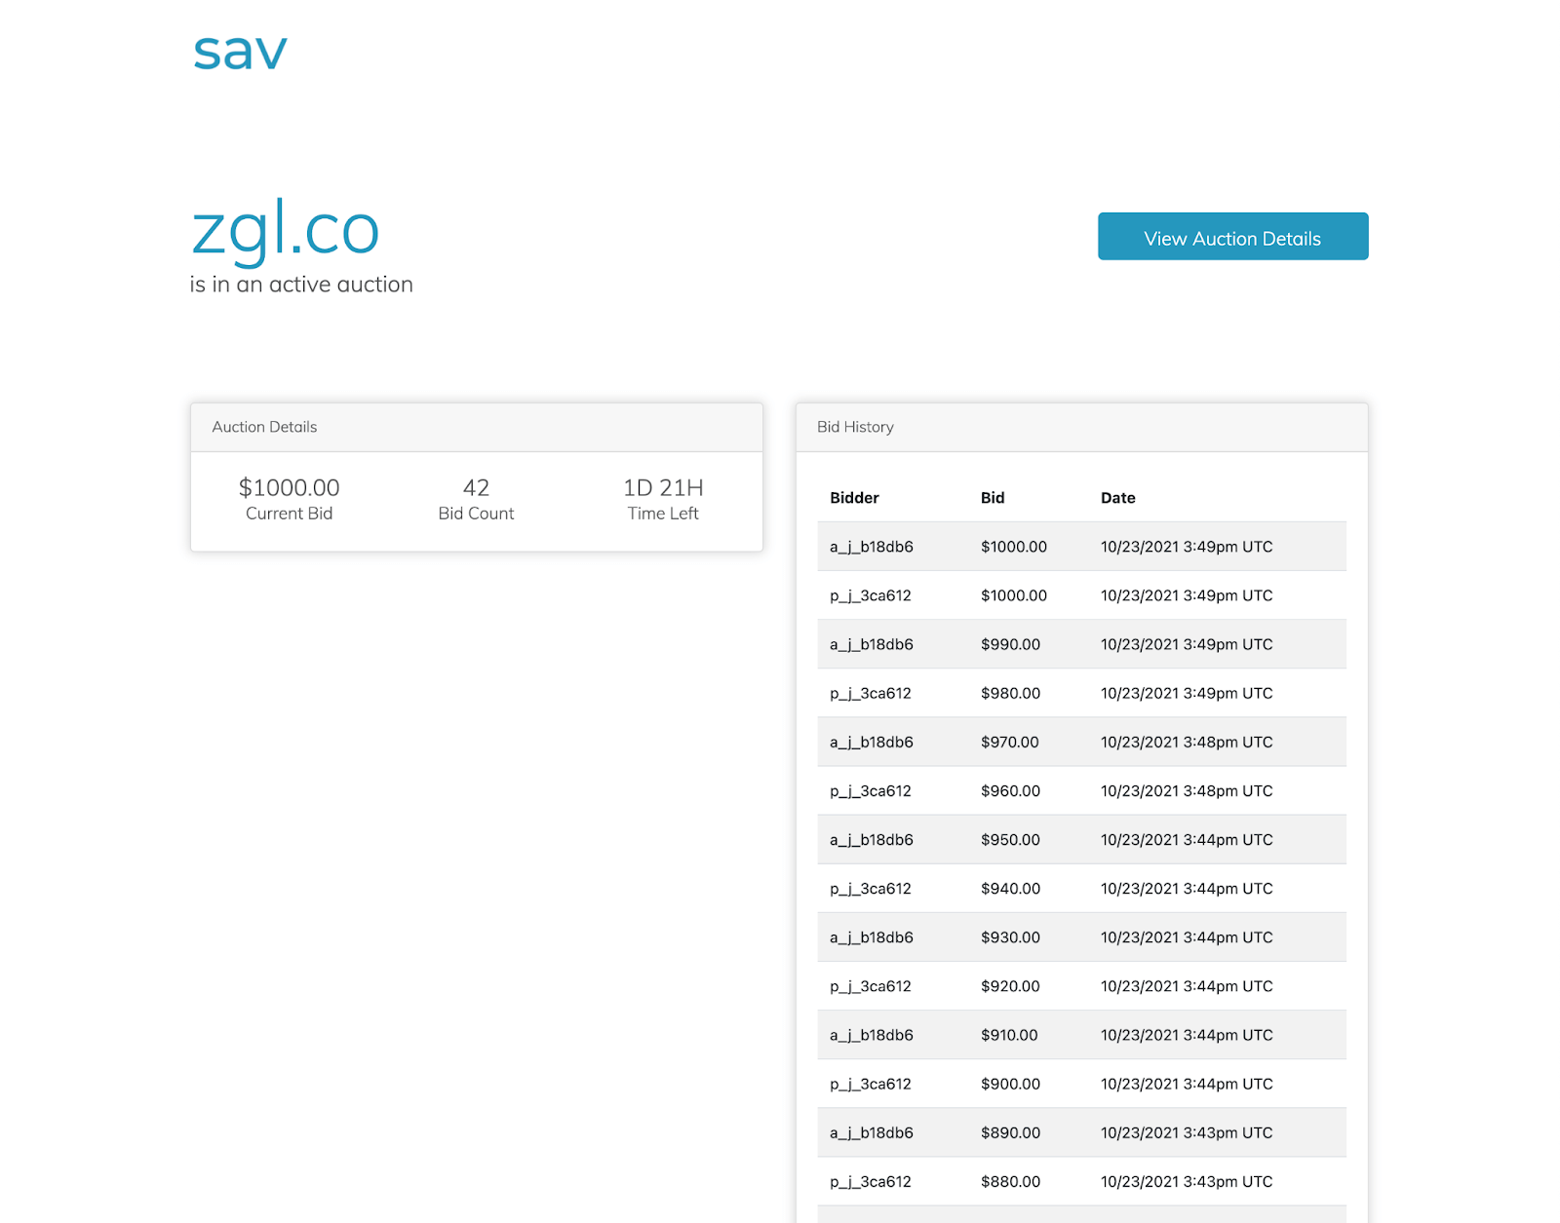Click the $1000.00 Current Bid value
Viewport: 1560px width, 1223px height.
[290, 487]
